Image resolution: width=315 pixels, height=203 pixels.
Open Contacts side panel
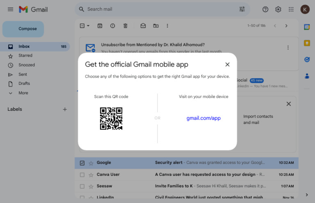307,76
